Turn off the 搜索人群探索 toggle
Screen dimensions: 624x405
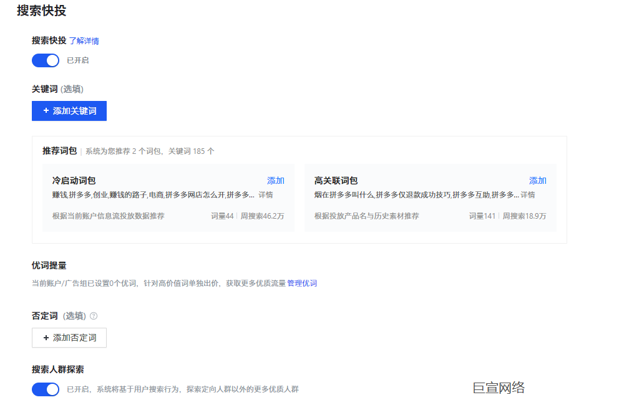point(45,388)
